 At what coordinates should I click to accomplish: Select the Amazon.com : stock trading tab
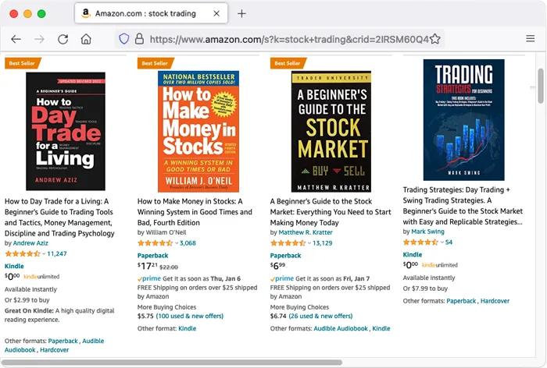(x=151, y=13)
